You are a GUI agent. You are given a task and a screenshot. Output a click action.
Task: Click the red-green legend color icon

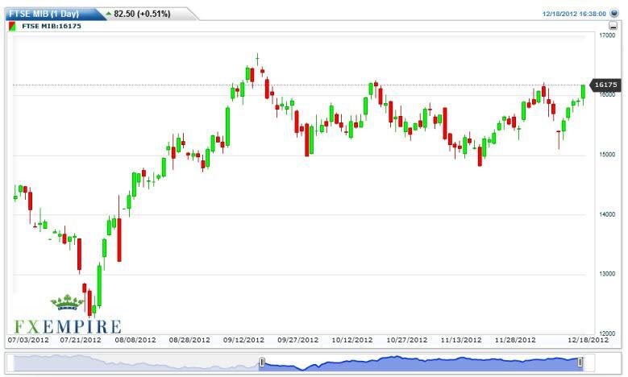click(x=10, y=26)
